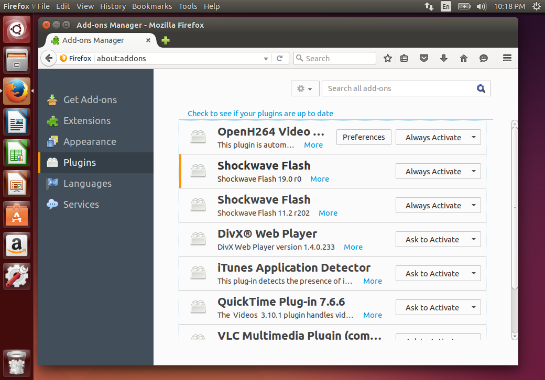Open the Bookmarks menu

pyautogui.click(x=152, y=6)
